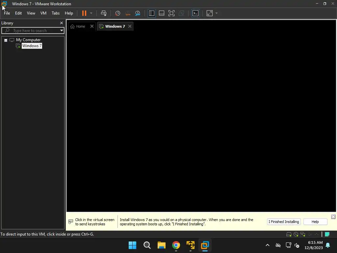The image size is (337, 253).
Task: Open File Explorer from the taskbar
Action: click(161, 245)
